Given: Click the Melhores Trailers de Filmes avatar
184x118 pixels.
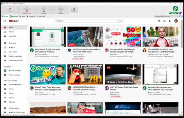Looking at the screenshot, I should click(144, 50).
